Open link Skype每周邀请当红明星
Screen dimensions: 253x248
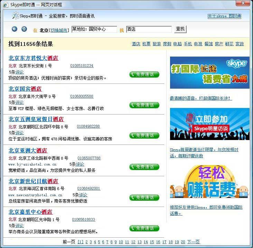(204, 153)
